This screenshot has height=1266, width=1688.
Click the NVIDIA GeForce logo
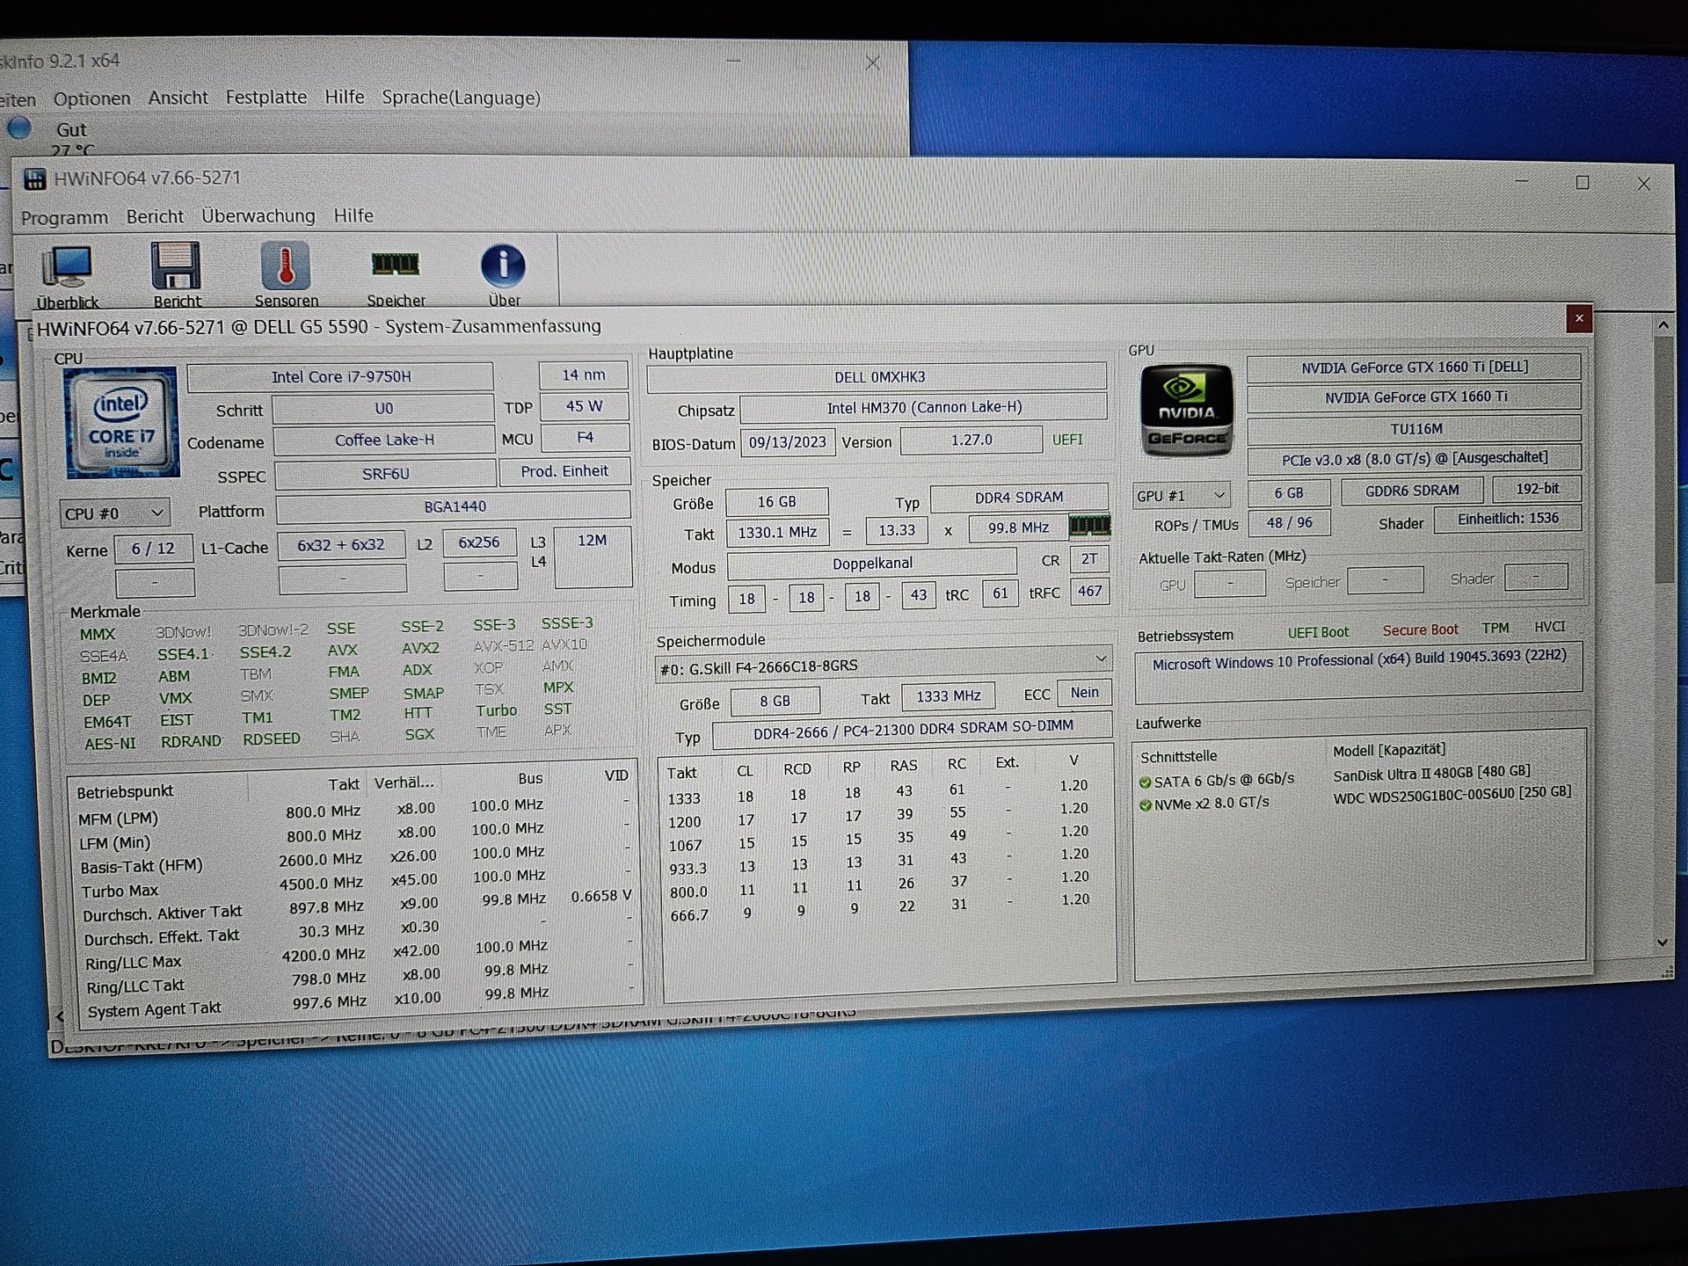point(1186,411)
